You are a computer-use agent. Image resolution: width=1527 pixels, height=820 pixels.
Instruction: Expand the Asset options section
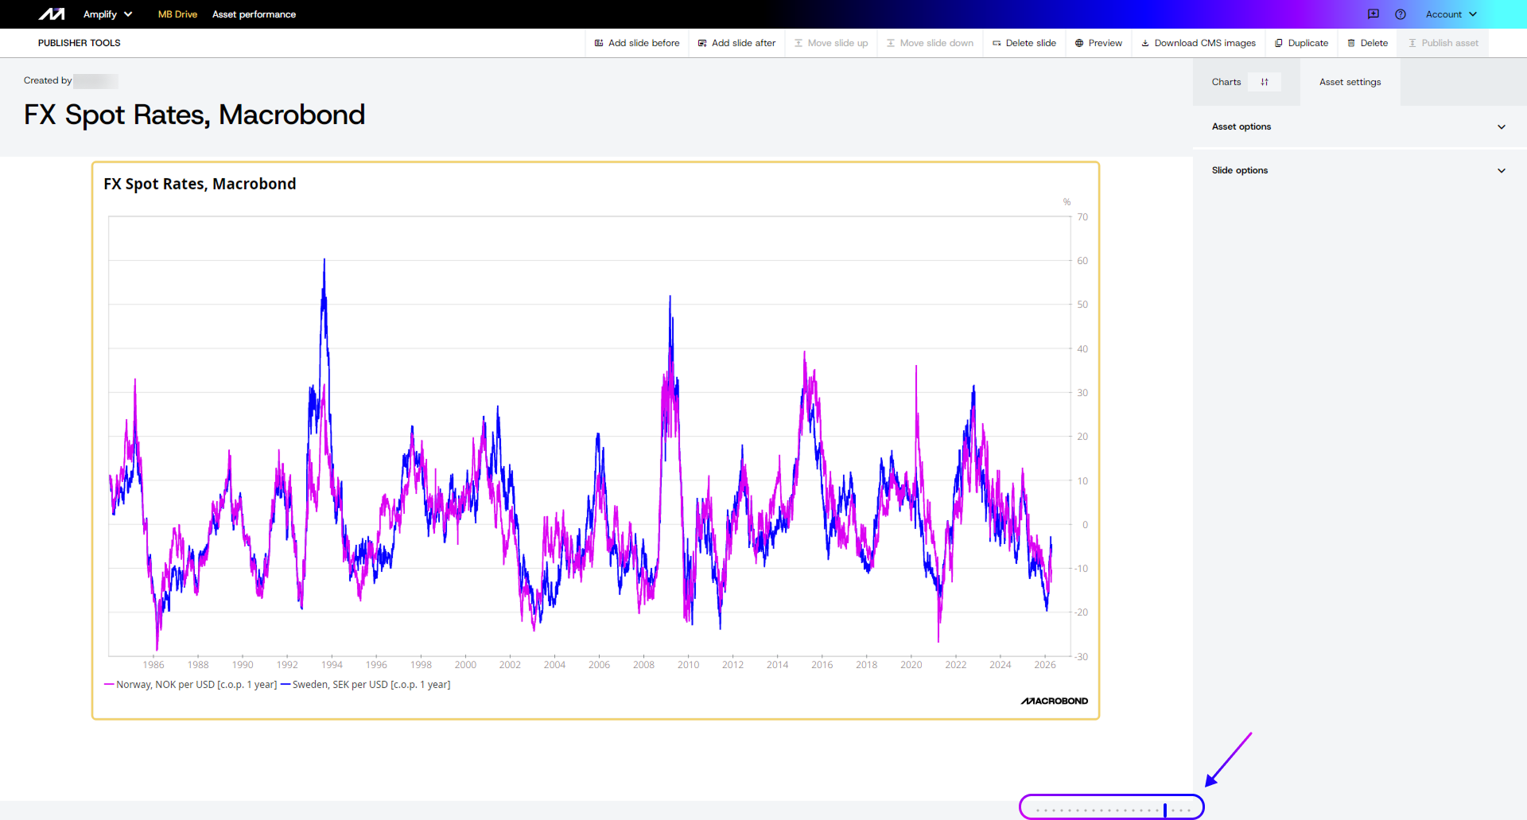(x=1358, y=126)
